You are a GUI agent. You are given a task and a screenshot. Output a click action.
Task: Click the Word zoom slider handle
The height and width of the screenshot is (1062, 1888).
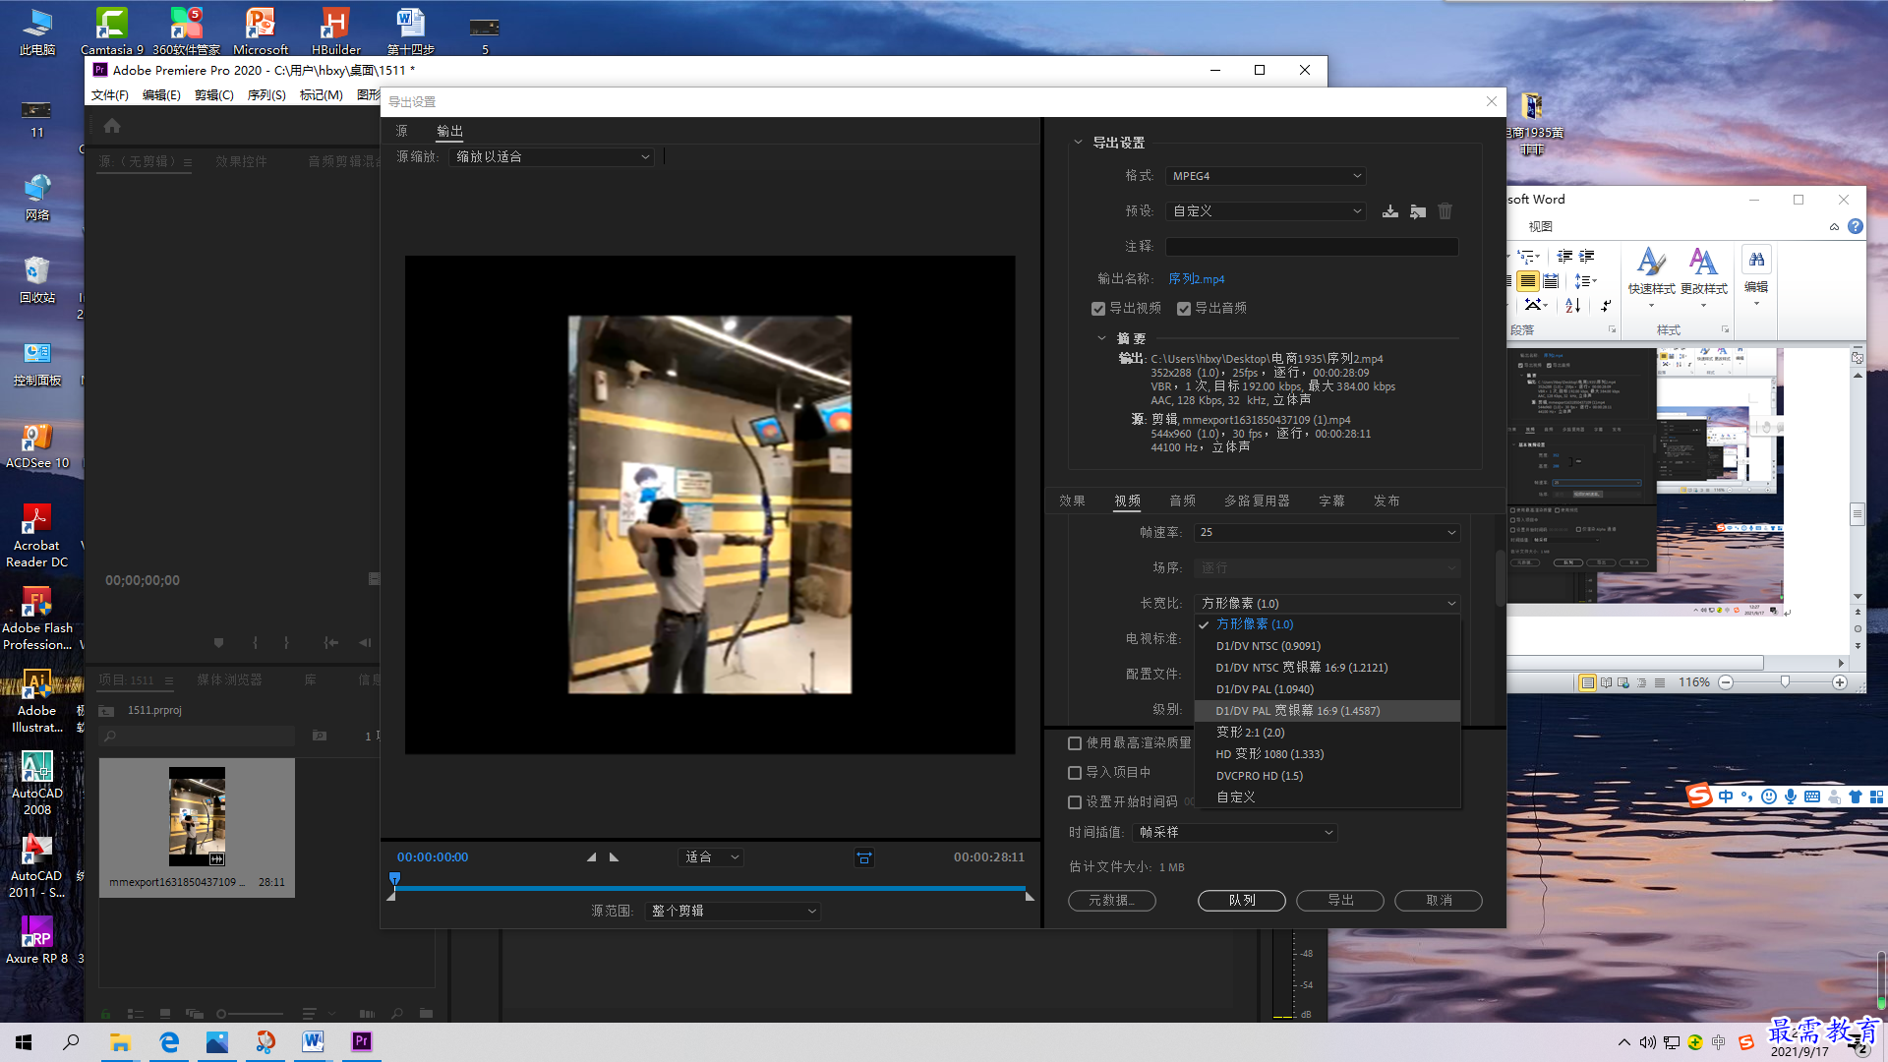click(1785, 682)
